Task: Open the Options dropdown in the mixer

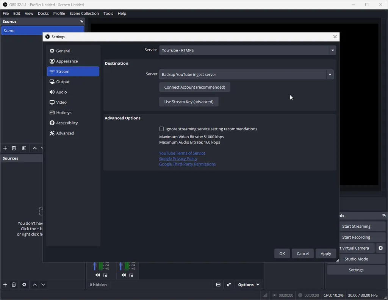Action: [x=248, y=284]
